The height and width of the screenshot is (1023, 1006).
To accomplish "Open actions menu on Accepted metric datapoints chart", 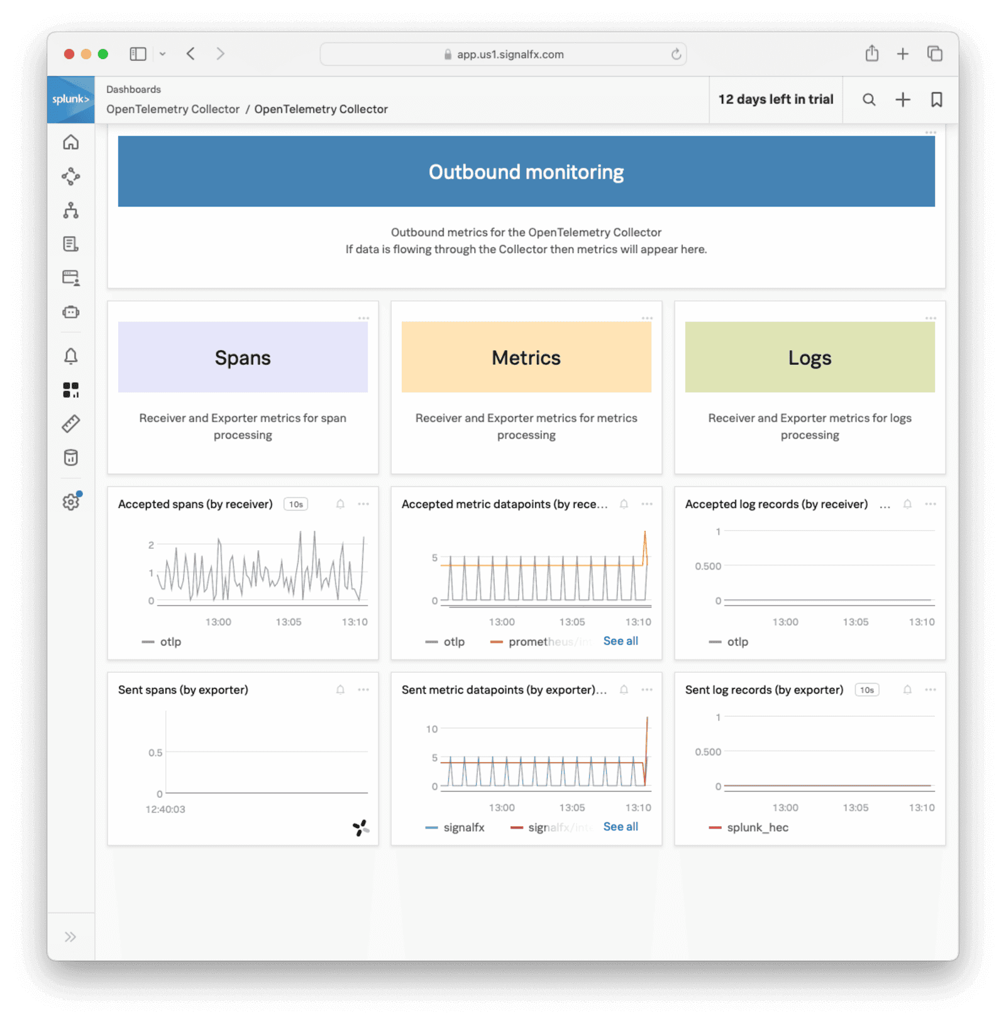I will pyautogui.click(x=647, y=504).
